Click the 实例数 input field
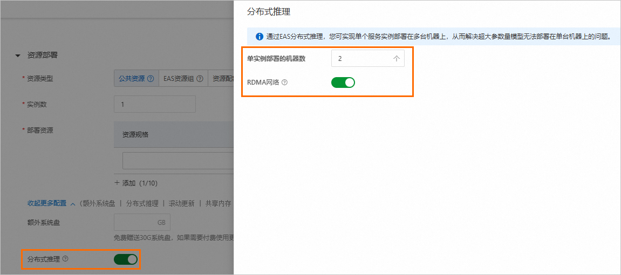 (x=155, y=104)
